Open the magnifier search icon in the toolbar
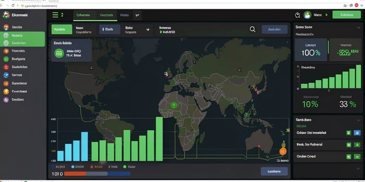 click(253, 29)
